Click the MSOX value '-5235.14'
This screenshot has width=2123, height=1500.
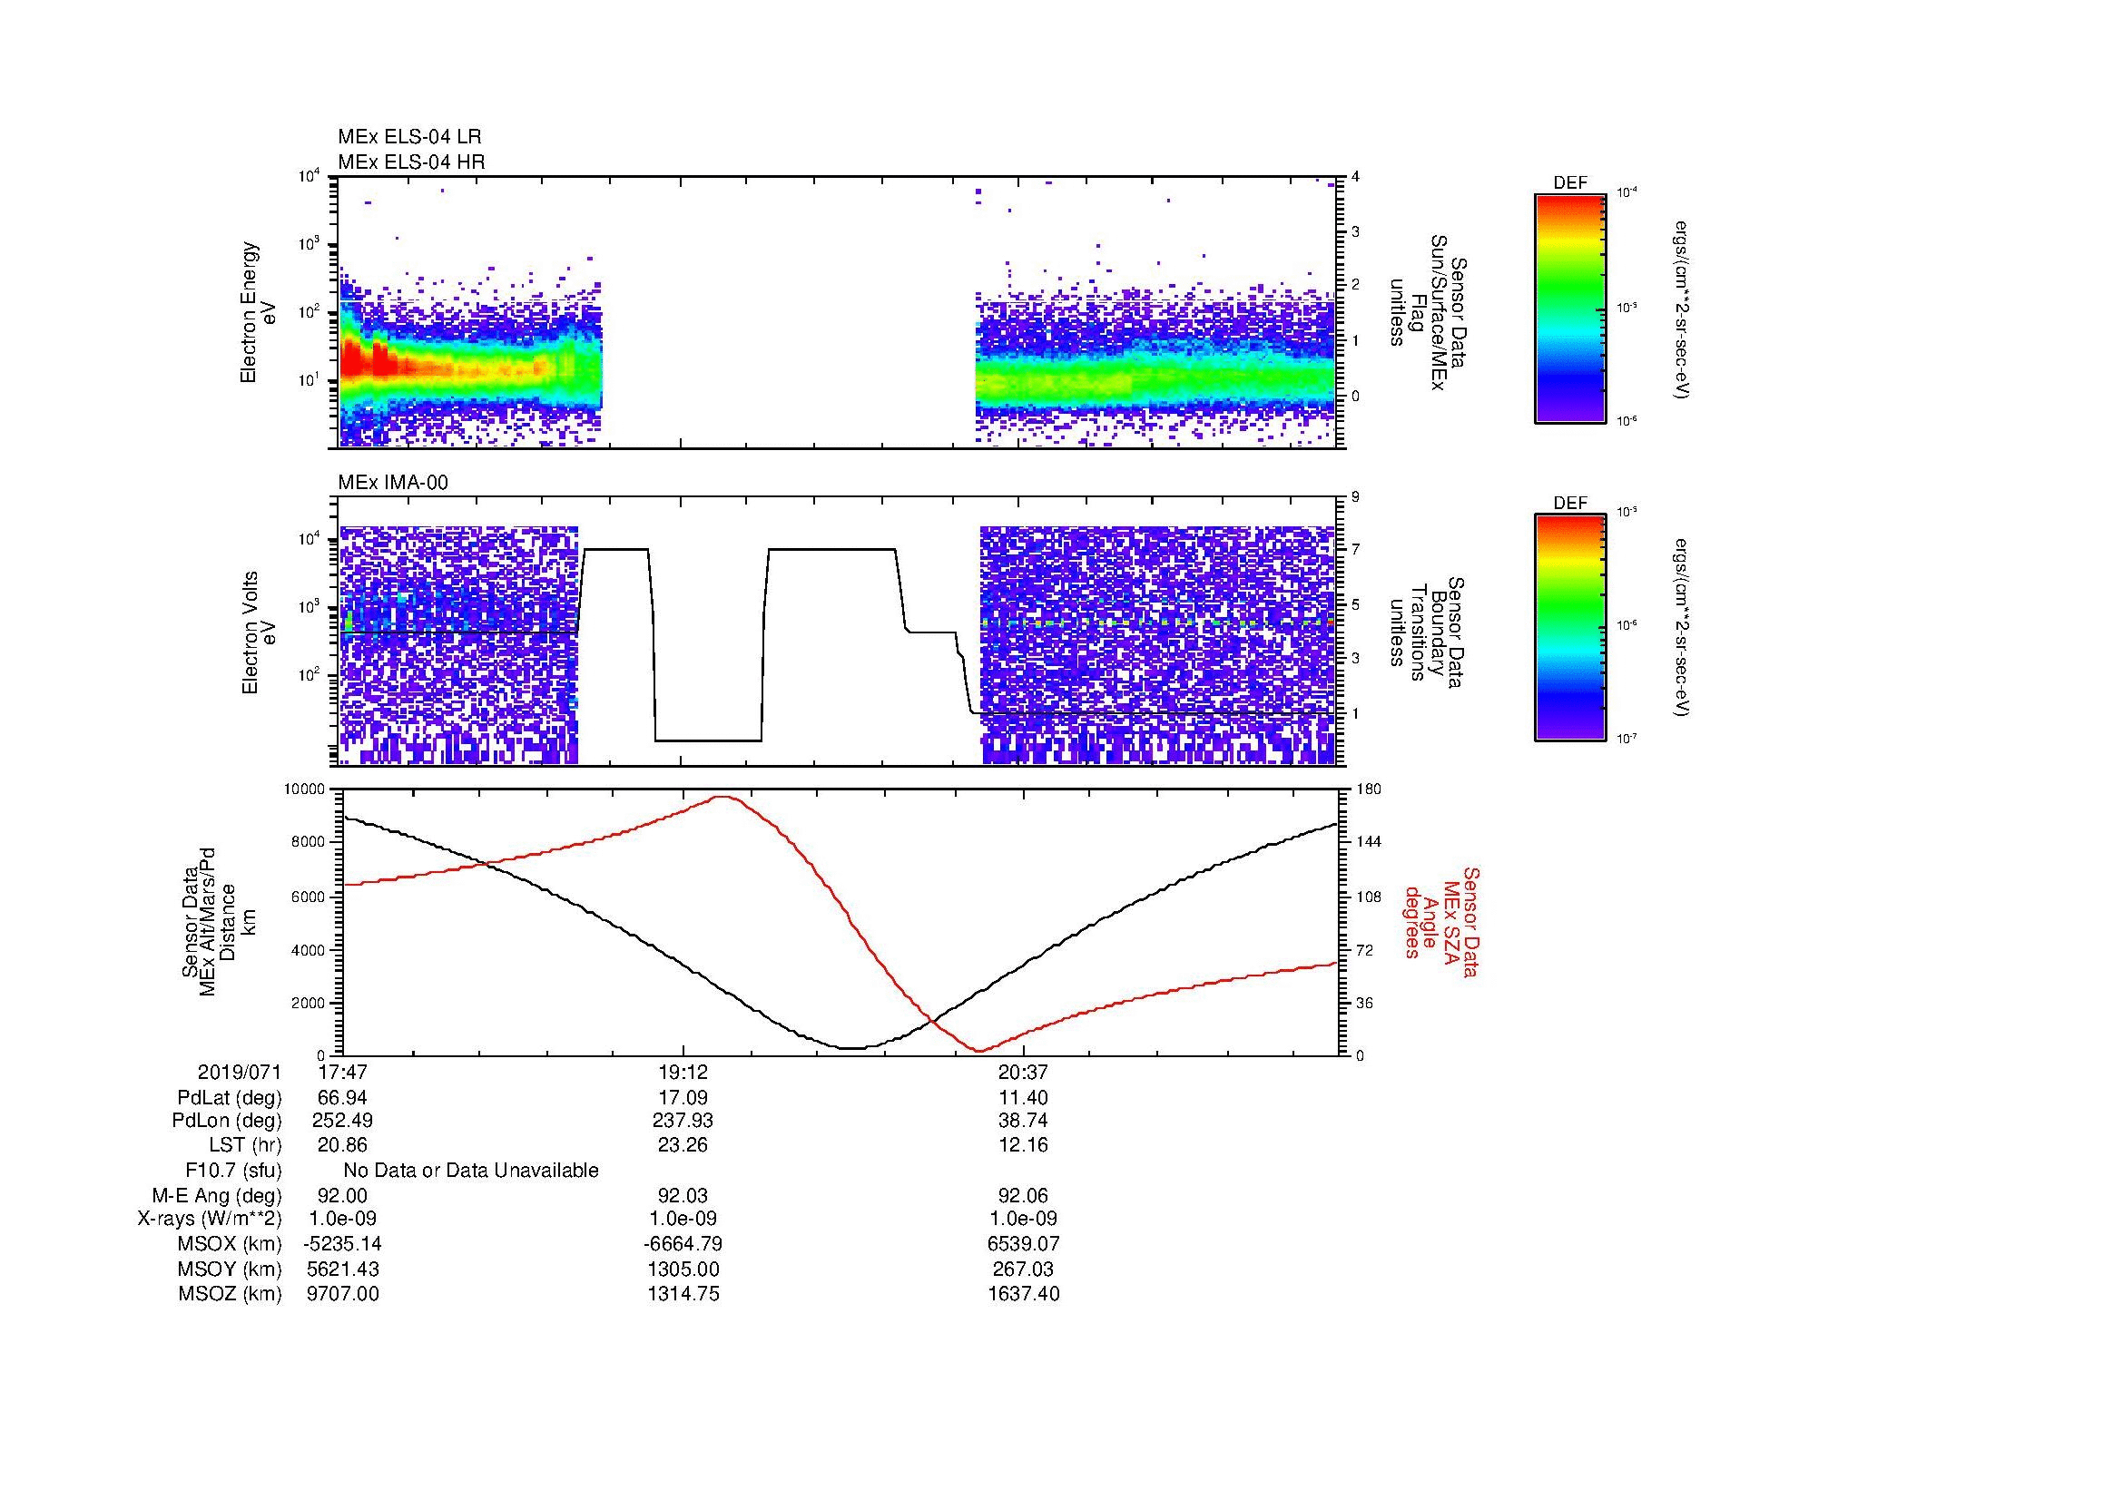pyautogui.click(x=342, y=1244)
